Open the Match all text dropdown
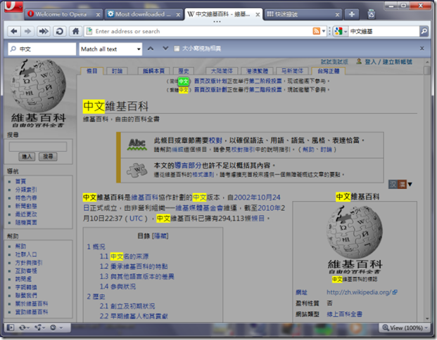The height and width of the screenshot is (340, 437). point(110,49)
